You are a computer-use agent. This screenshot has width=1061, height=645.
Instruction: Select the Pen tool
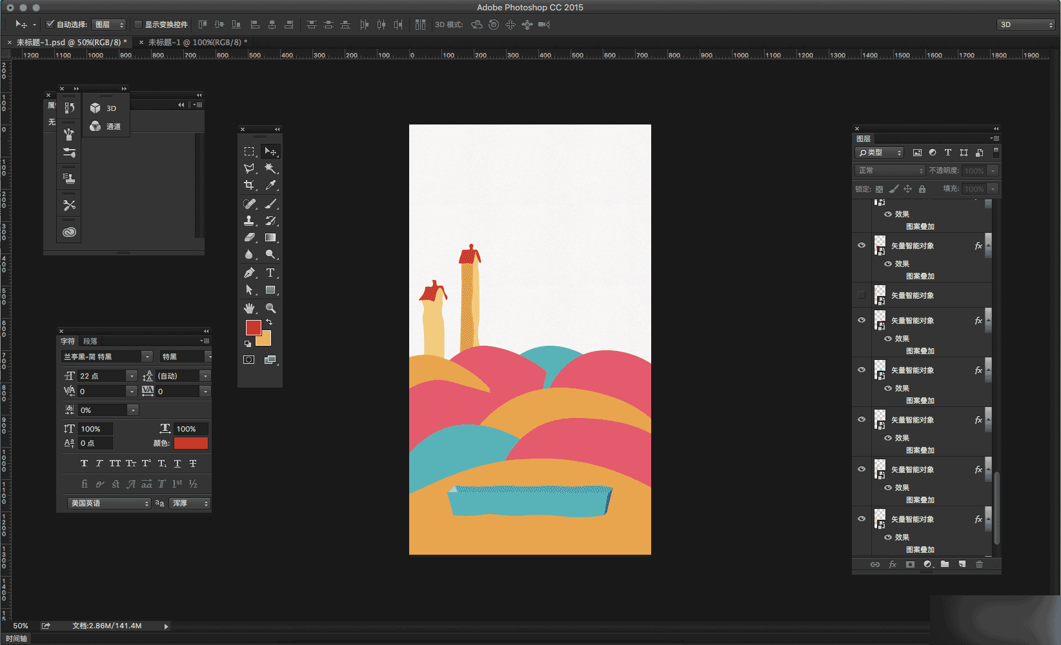[249, 273]
